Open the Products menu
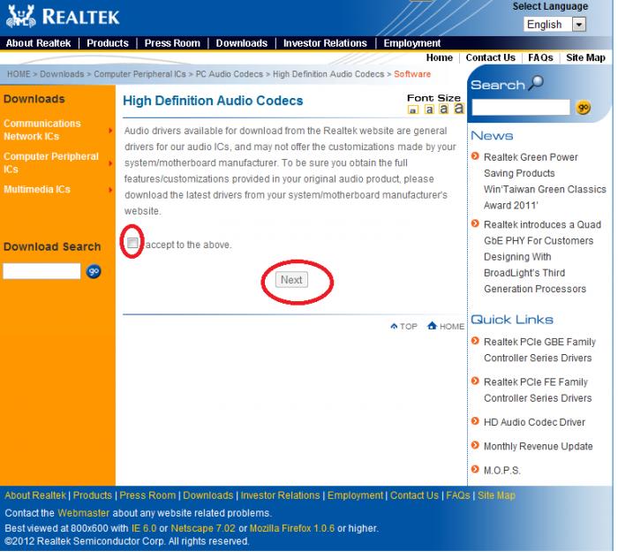 [x=108, y=43]
